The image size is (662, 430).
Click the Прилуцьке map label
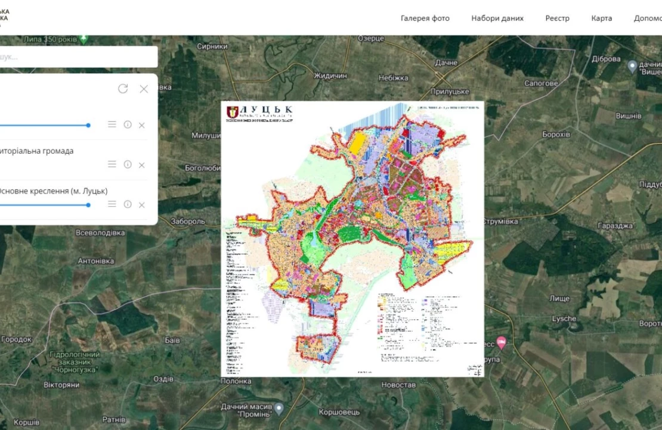coord(450,92)
